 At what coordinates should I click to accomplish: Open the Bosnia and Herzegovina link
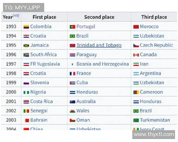(x=103, y=64)
